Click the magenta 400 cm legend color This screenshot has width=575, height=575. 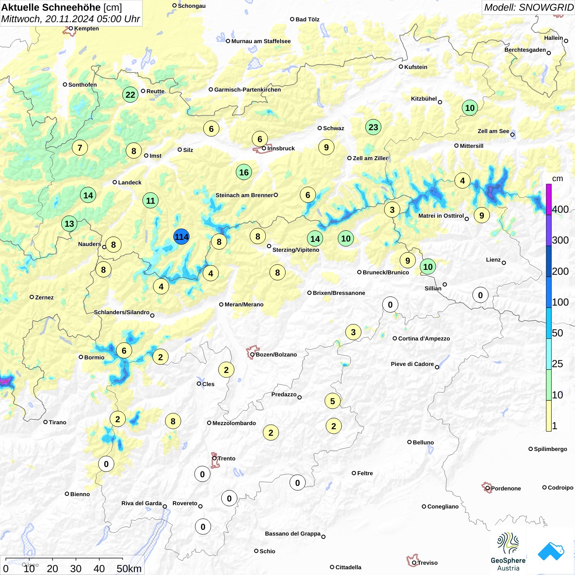tap(549, 199)
